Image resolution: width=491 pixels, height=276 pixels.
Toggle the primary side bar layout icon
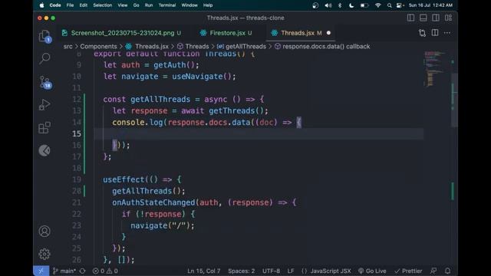411,18
